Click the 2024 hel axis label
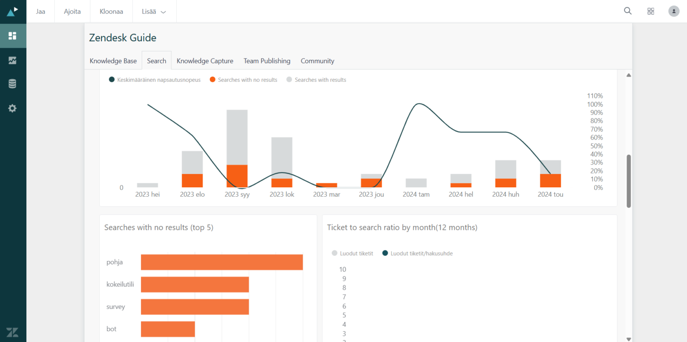Screen dimensions: 687x342 tap(461, 194)
